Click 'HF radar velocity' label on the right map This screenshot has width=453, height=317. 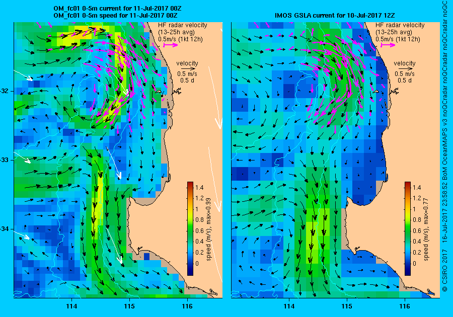pos(400,25)
